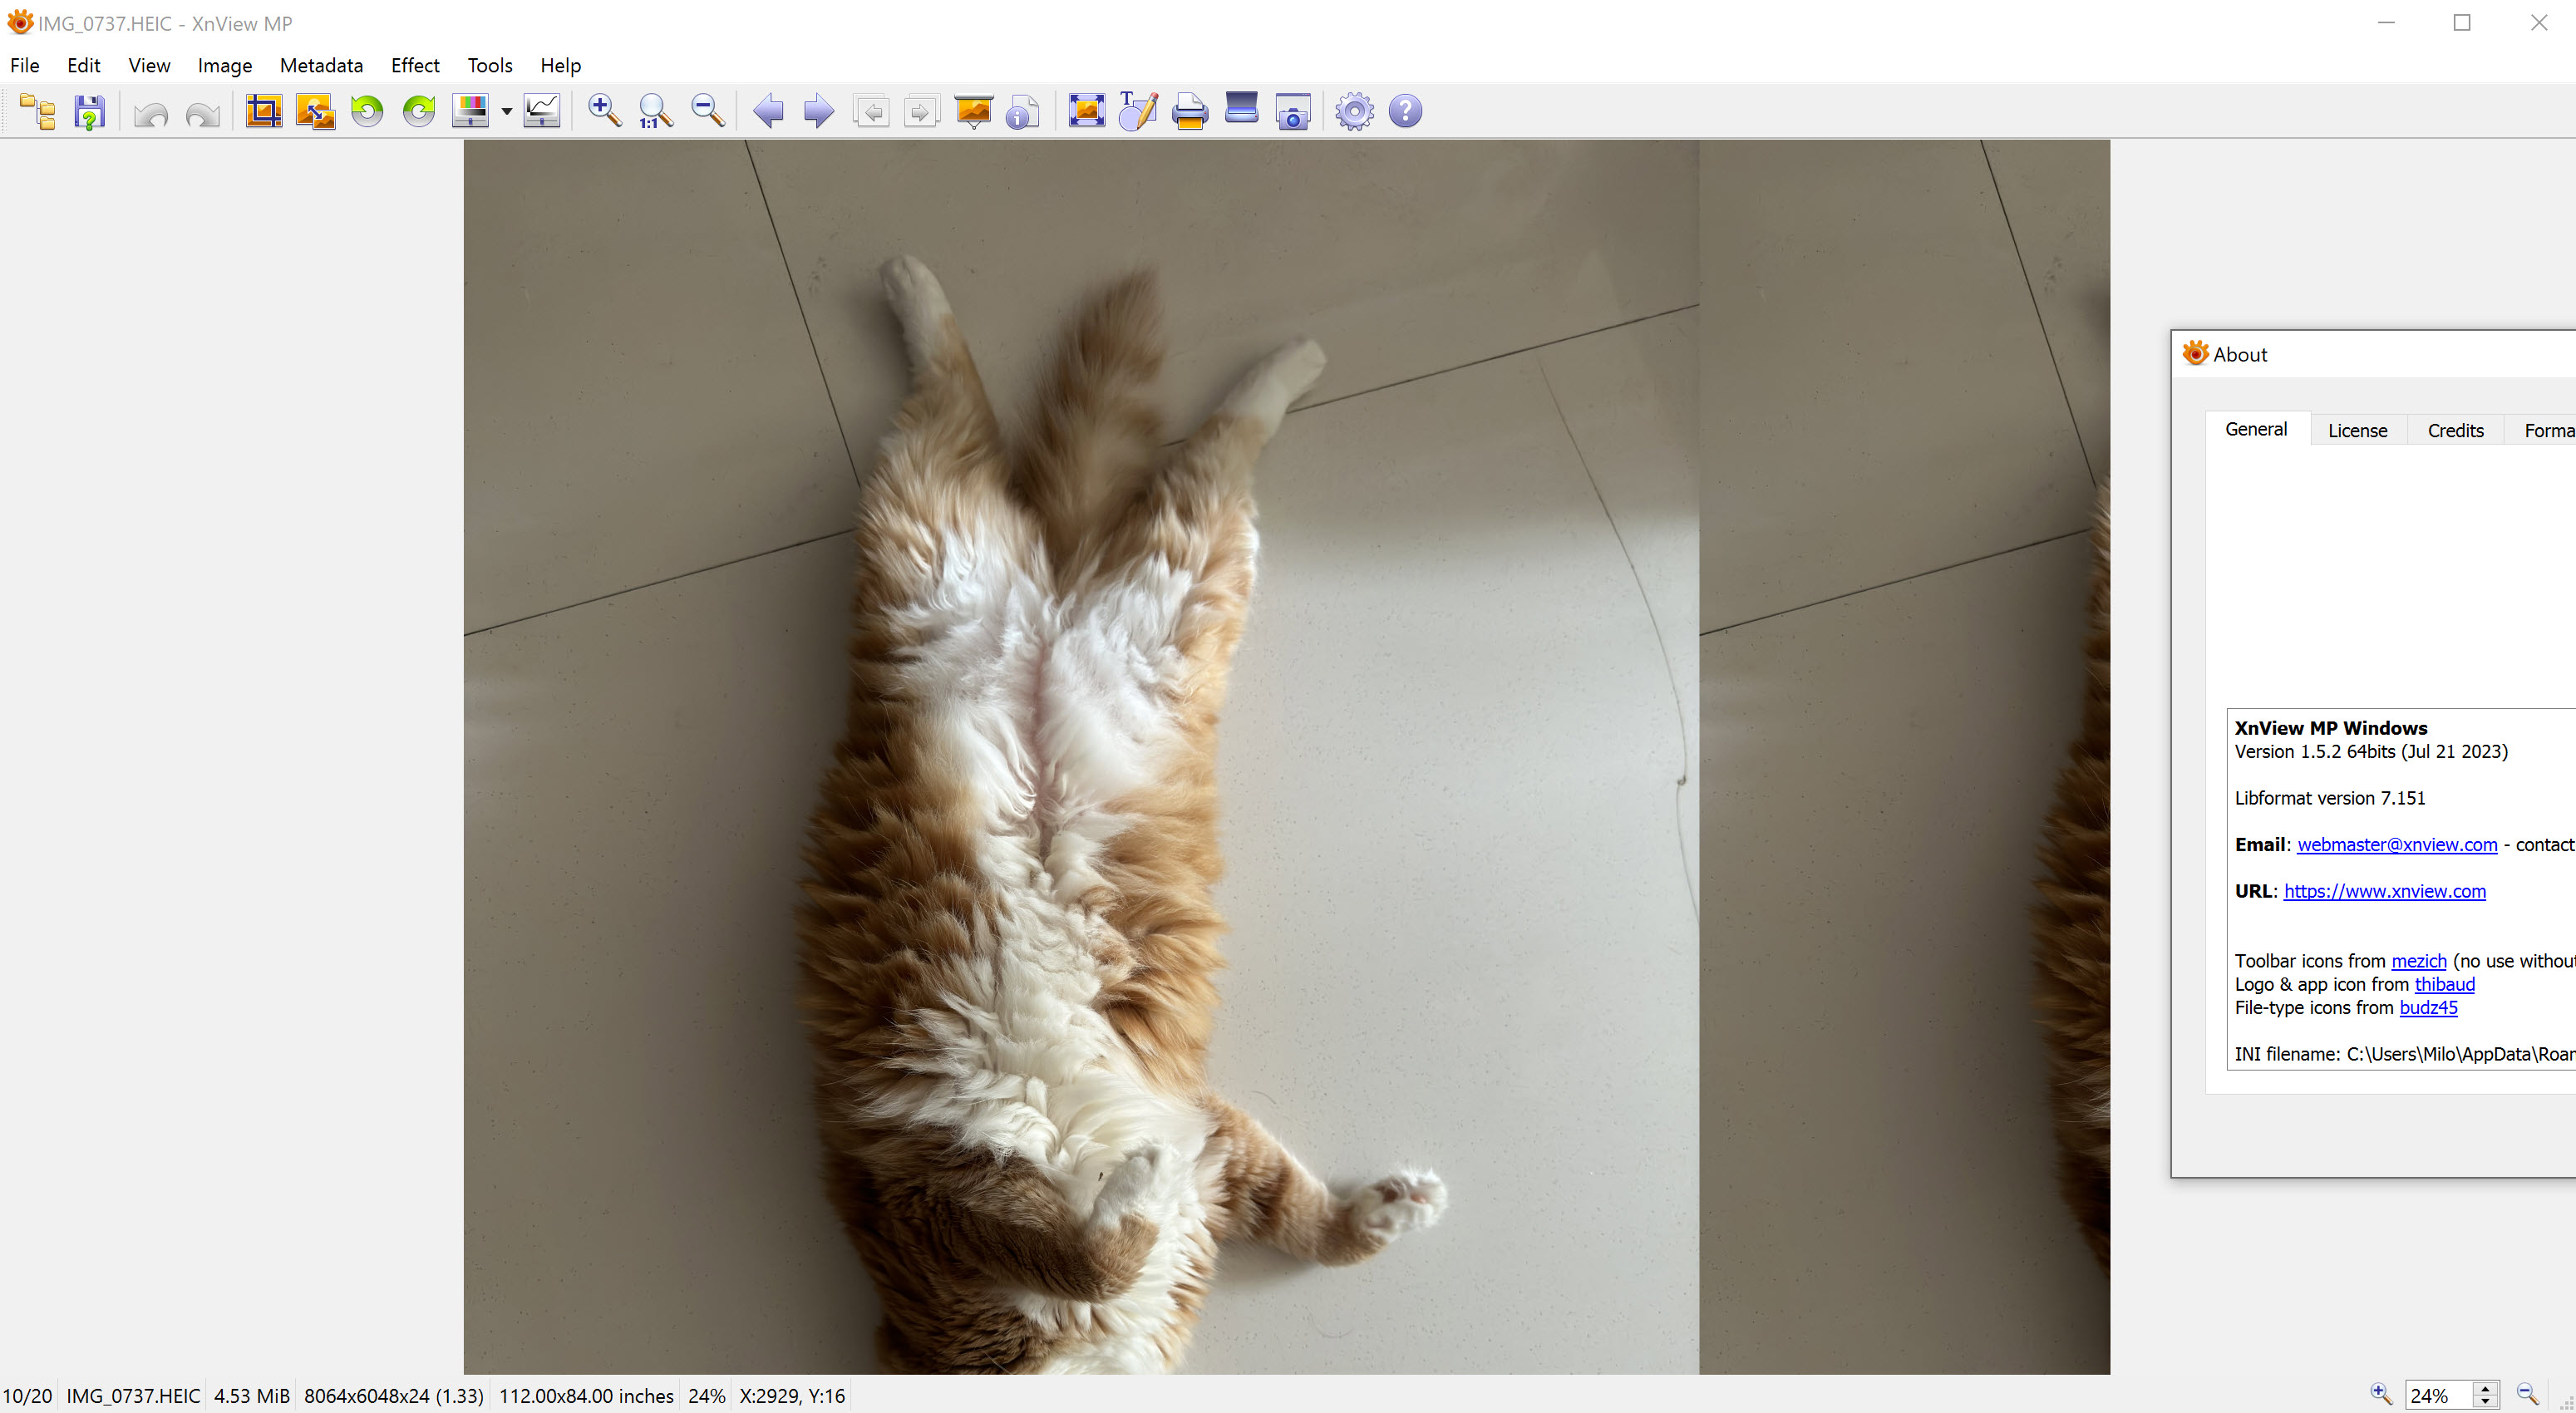This screenshot has height=1413, width=2576.
Task: Rotate image clockwise
Action: 419,111
